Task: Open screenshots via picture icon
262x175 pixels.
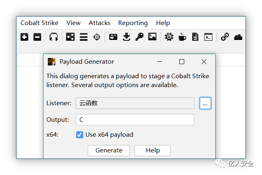Action: (152, 37)
